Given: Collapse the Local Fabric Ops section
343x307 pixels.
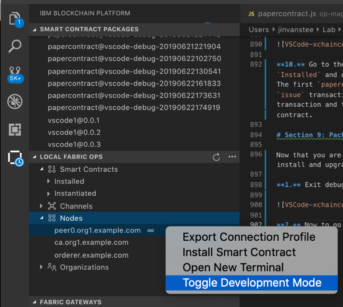Looking at the screenshot, I should pyautogui.click(x=34, y=157).
